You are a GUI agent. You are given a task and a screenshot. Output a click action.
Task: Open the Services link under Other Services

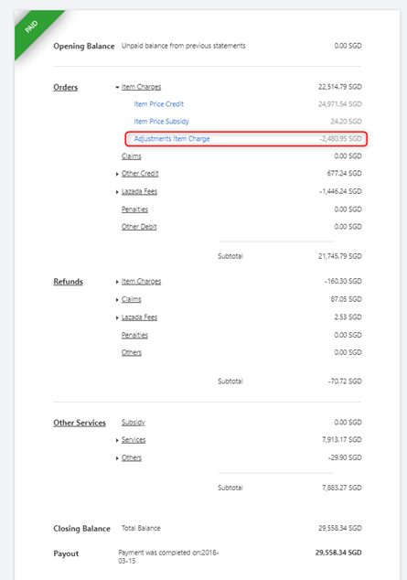(x=134, y=440)
